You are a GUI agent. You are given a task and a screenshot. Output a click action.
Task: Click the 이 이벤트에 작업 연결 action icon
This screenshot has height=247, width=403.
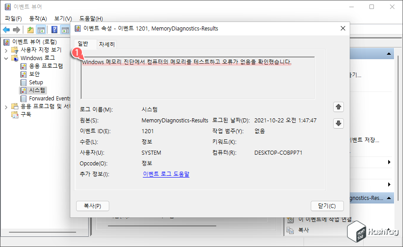(x=290, y=220)
